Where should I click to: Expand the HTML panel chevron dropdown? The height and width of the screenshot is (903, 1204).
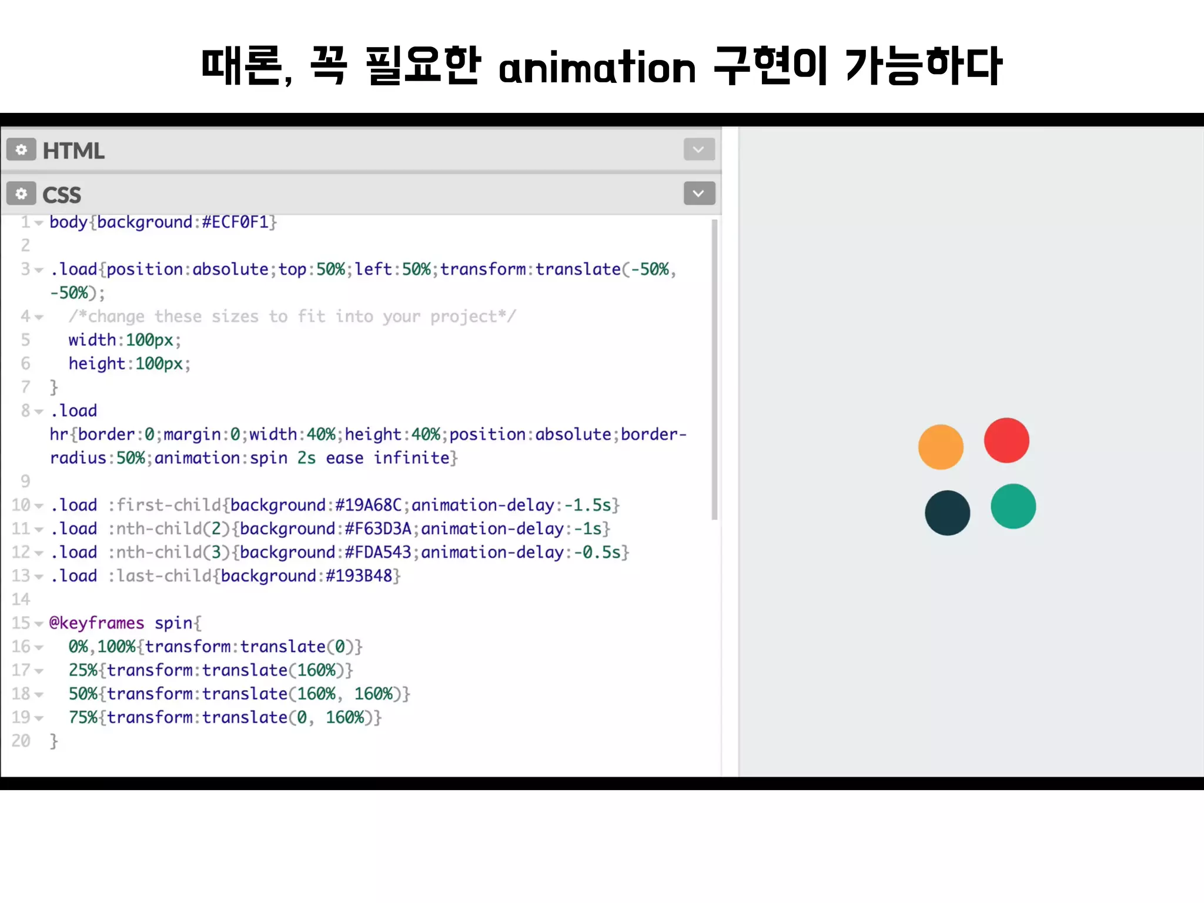(698, 149)
